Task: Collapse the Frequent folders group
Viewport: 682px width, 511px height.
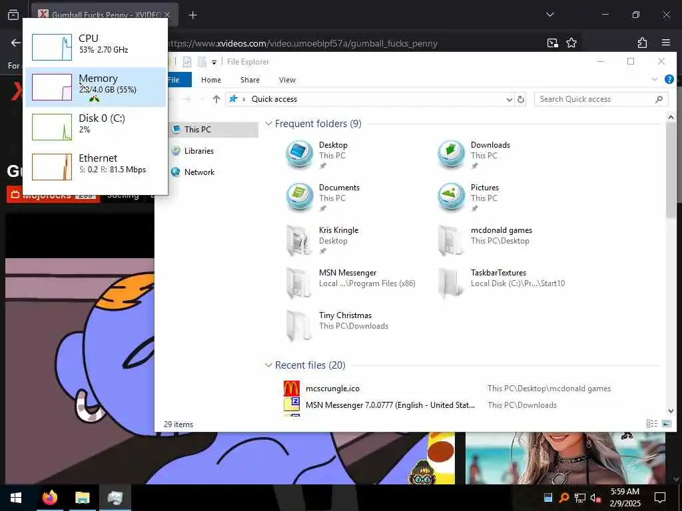Action: 269,124
